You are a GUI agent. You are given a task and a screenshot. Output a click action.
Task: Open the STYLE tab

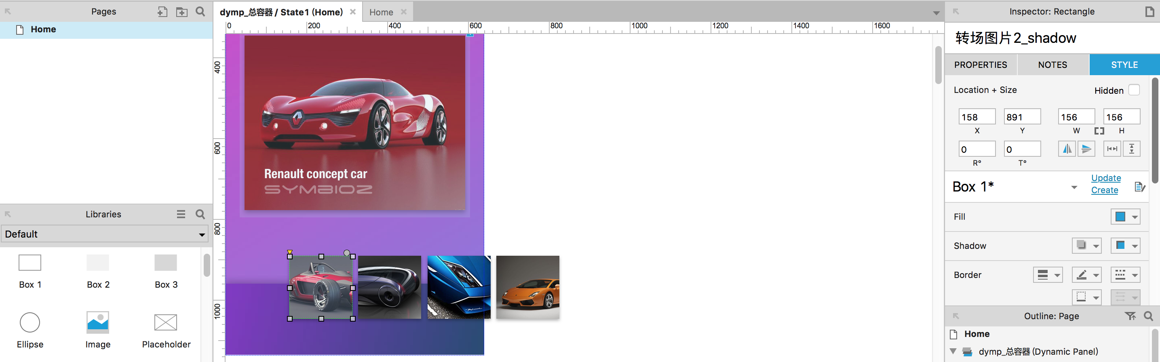[1124, 65]
